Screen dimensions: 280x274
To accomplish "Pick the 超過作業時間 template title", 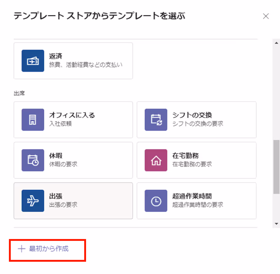I will coord(192,196).
